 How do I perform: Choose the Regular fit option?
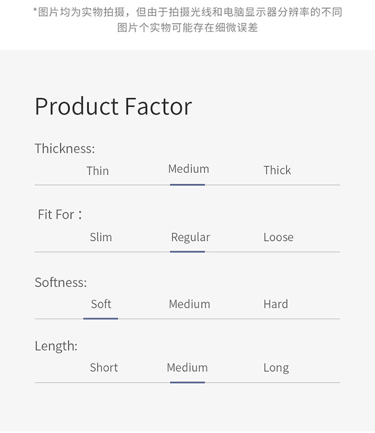[x=190, y=238]
